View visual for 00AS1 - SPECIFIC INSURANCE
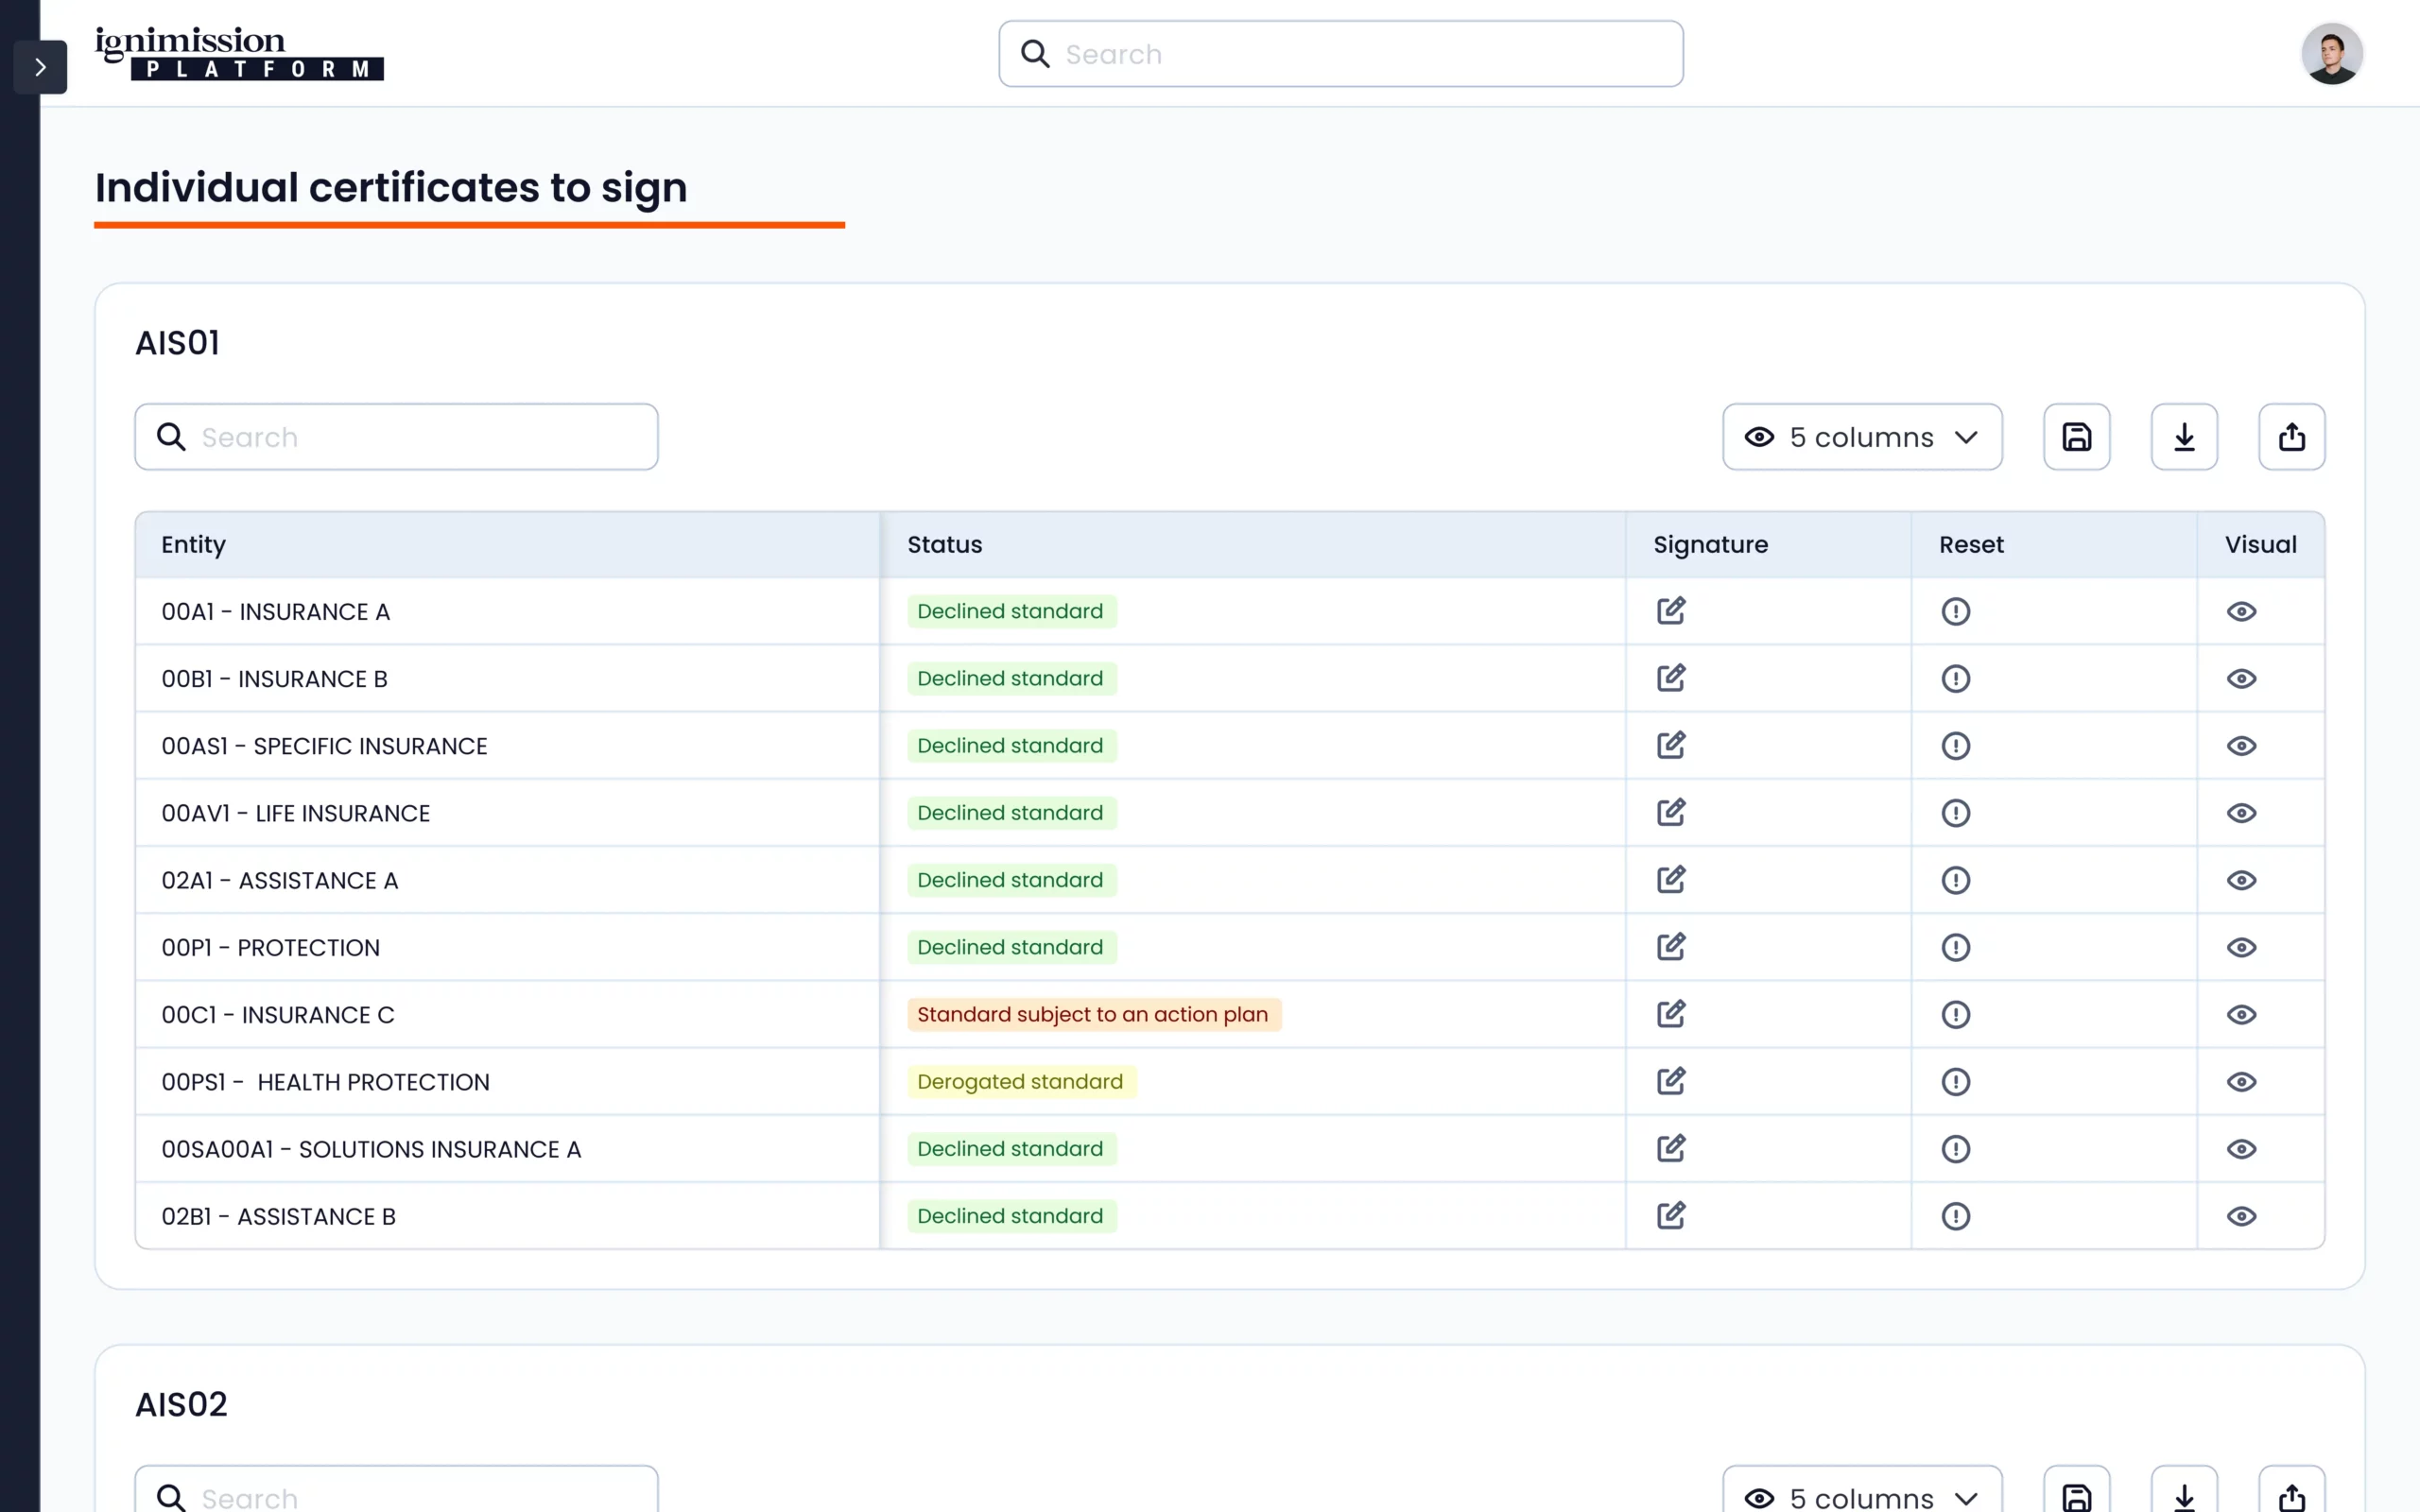This screenshot has height=1512, width=2420. (2241, 745)
